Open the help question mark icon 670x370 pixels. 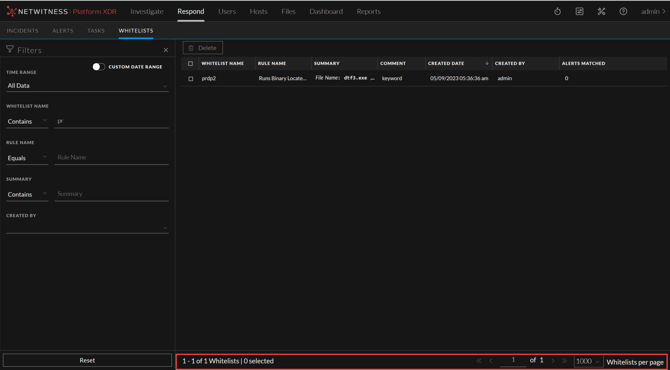623,11
